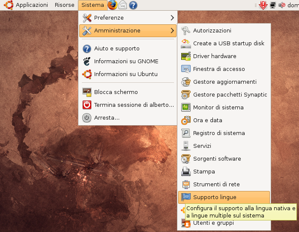Open Utenti e gruppi settings
299x232 pixels.
tap(213, 223)
